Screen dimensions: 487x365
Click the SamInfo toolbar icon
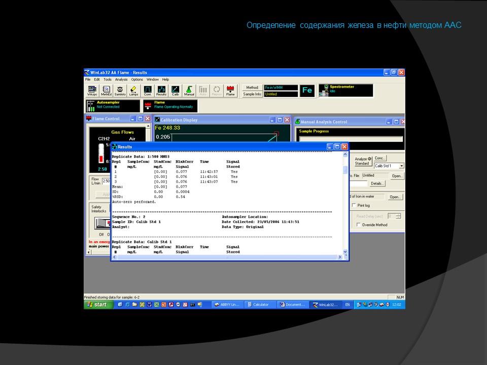click(x=120, y=91)
